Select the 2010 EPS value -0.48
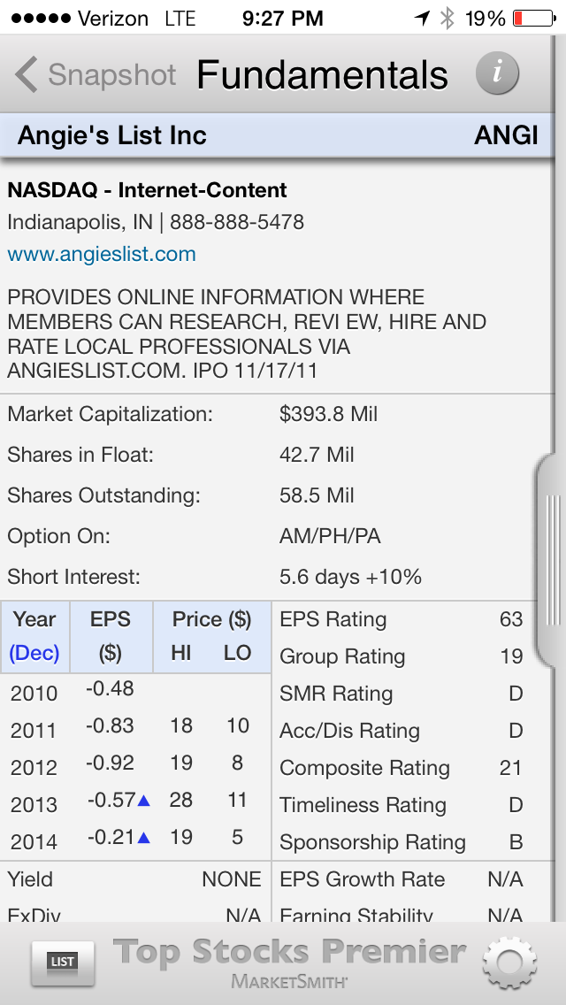 click(110, 689)
